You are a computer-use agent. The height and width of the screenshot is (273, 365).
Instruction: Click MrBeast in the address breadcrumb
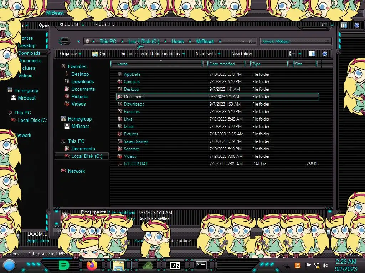point(205,41)
